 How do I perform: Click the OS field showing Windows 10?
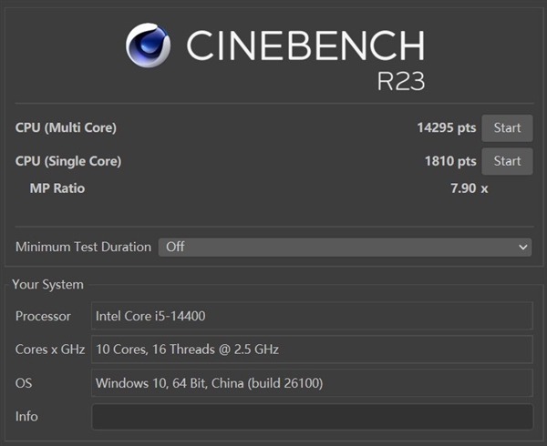(x=312, y=383)
